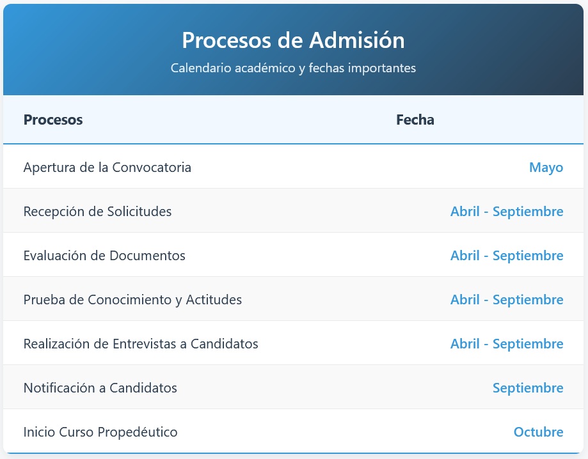The width and height of the screenshot is (588, 459).
Task: Click the Procesos de Admisión title
Action: click(293, 40)
